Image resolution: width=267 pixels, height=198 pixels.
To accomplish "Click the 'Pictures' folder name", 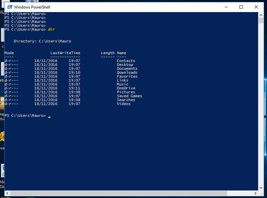I will coord(126,92).
